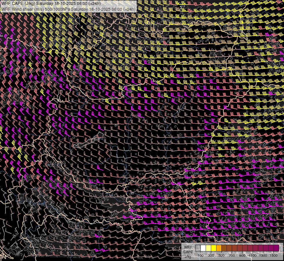Click the WRF Wind shear title line

[x=68, y=9]
